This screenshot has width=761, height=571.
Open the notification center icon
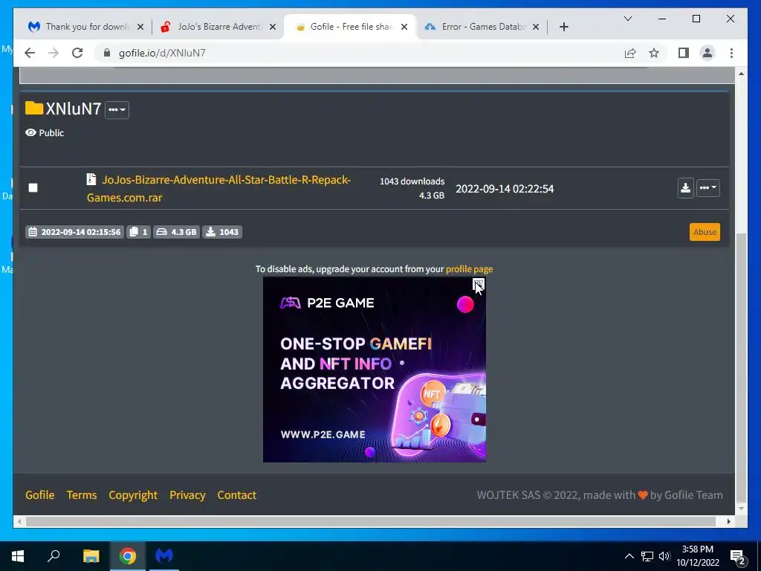(x=738, y=558)
